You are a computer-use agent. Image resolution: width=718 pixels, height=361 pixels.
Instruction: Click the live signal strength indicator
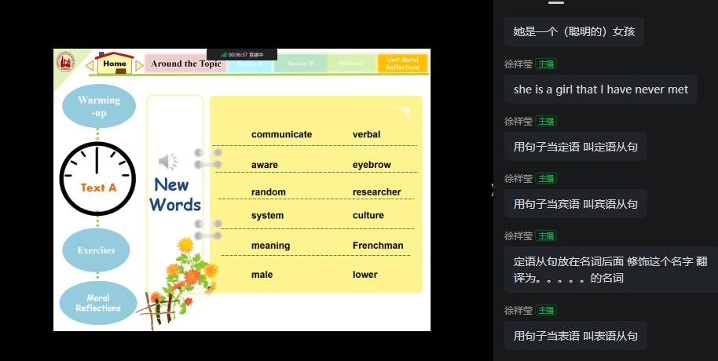[x=224, y=55]
